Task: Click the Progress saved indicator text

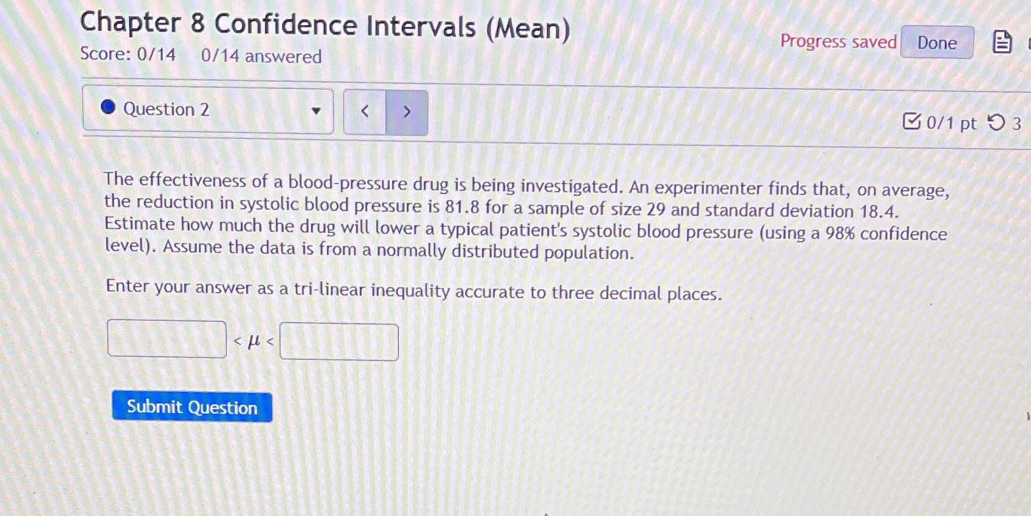Action: click(x=838, y=41)
